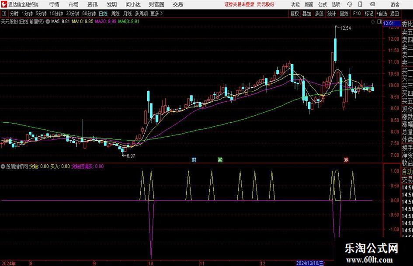This screenshot has height=266, width=413.
Task: Expand the MA indicator options round arrow icon
Action: [x=48, y=21]
